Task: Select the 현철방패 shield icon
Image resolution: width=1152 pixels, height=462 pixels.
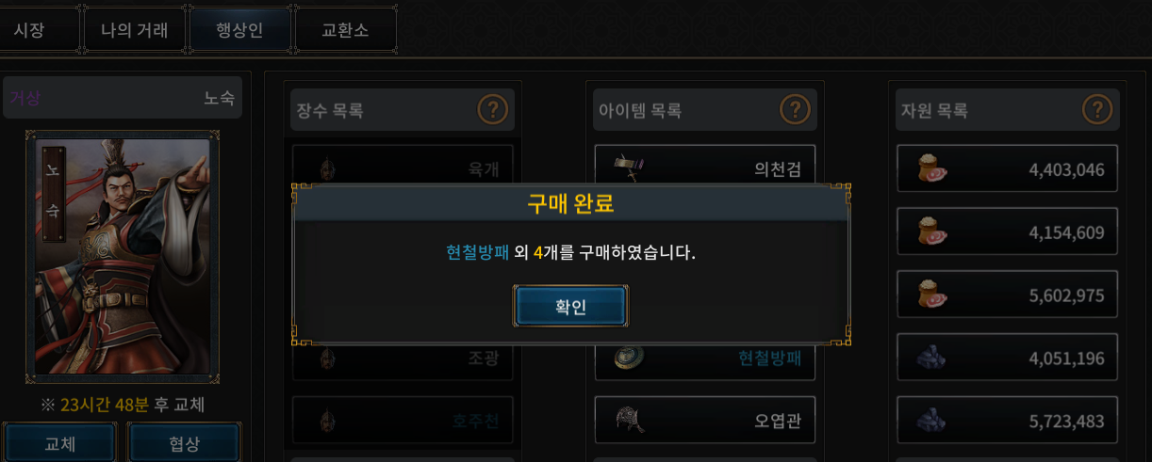Action: click(x=628, y=358)
